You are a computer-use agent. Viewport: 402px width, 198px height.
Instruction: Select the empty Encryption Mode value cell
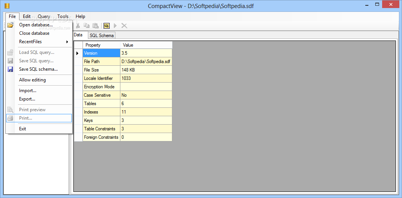click(146, 87)
